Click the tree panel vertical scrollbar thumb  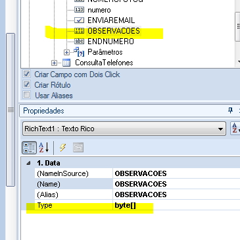[238, 26]
